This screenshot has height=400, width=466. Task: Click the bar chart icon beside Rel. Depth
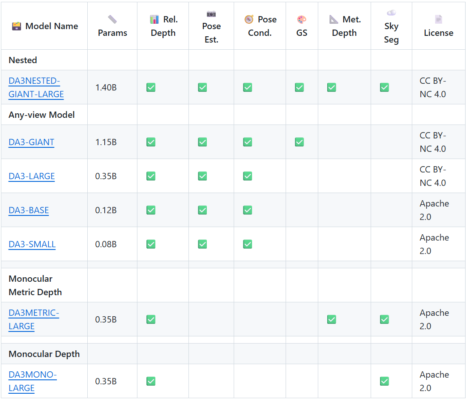tap(154, 19)
